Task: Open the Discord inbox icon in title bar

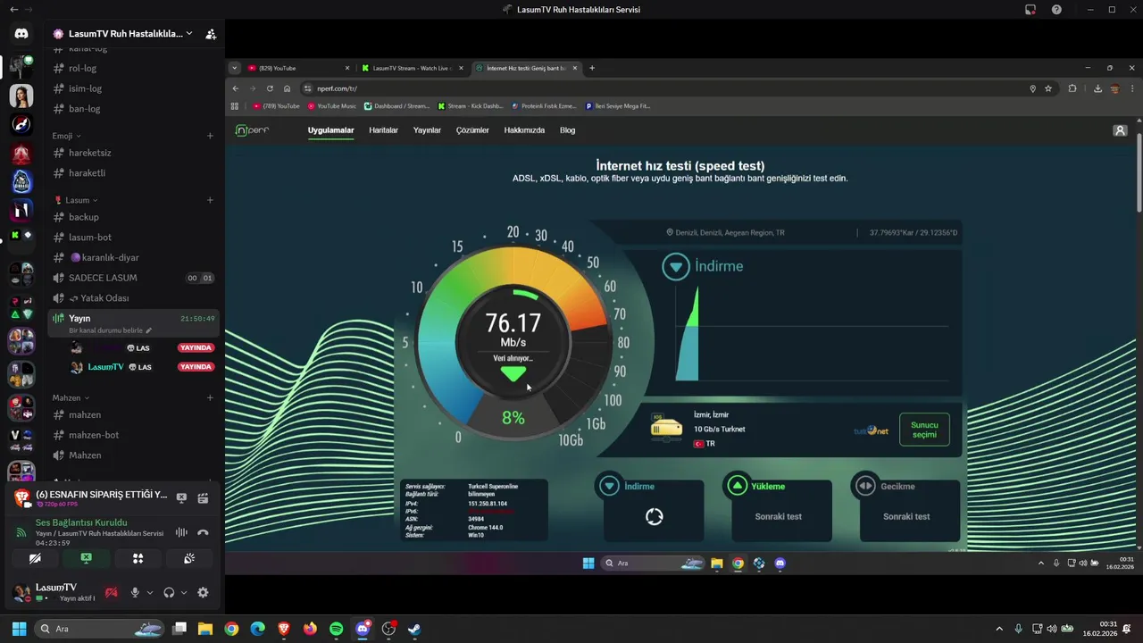Action: (1030, 10)
